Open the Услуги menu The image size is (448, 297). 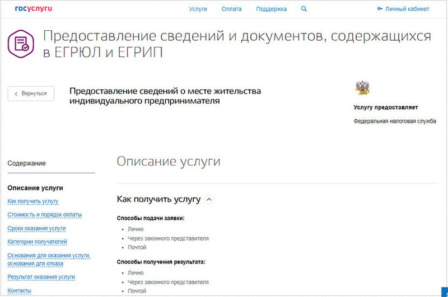[x=198, y=9]
